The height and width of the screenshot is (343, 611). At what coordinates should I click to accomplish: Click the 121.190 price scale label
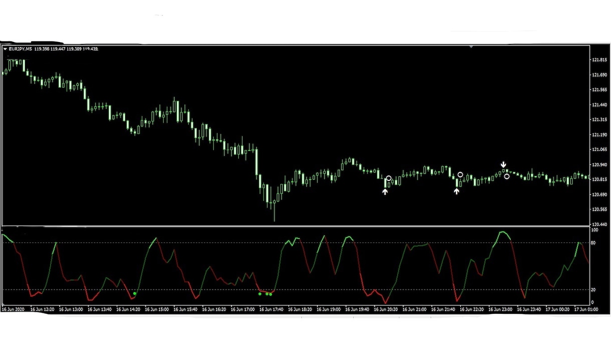(x=599, y=134)
